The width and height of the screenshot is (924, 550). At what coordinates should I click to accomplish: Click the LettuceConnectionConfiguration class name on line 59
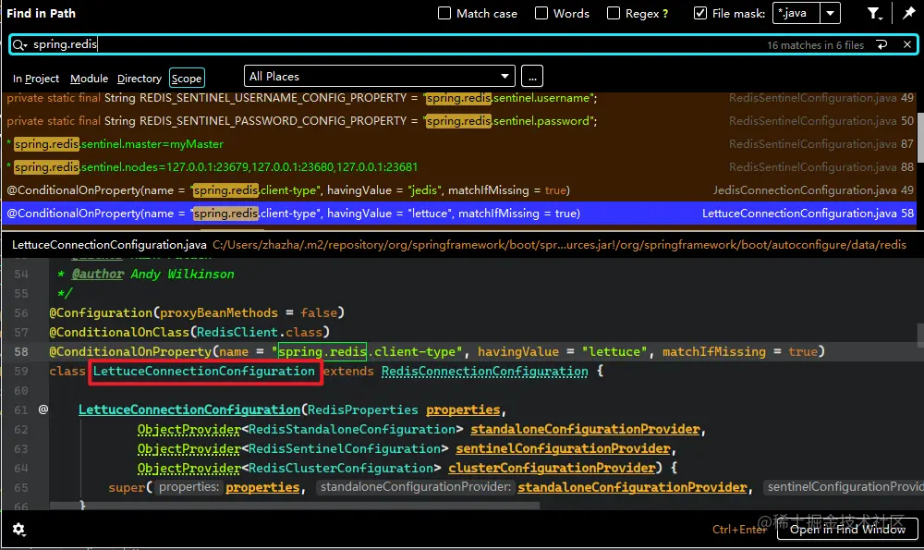click(x=204, y=372)
